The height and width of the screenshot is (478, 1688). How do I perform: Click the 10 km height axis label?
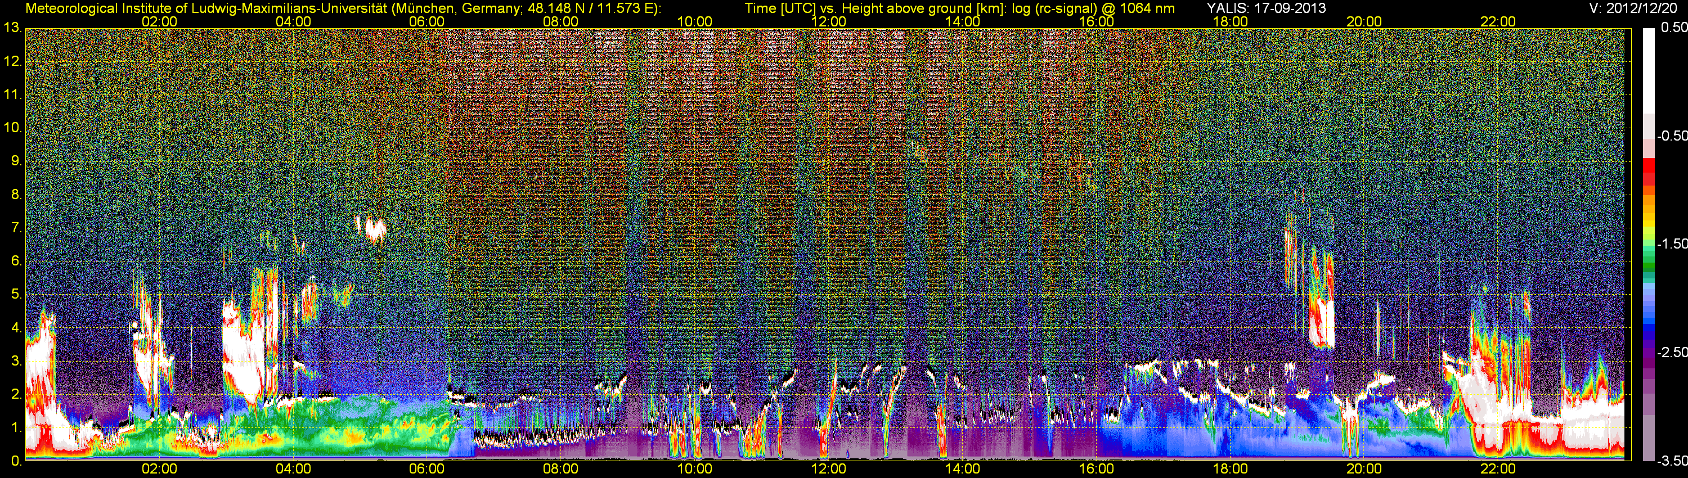coord(12,128)
